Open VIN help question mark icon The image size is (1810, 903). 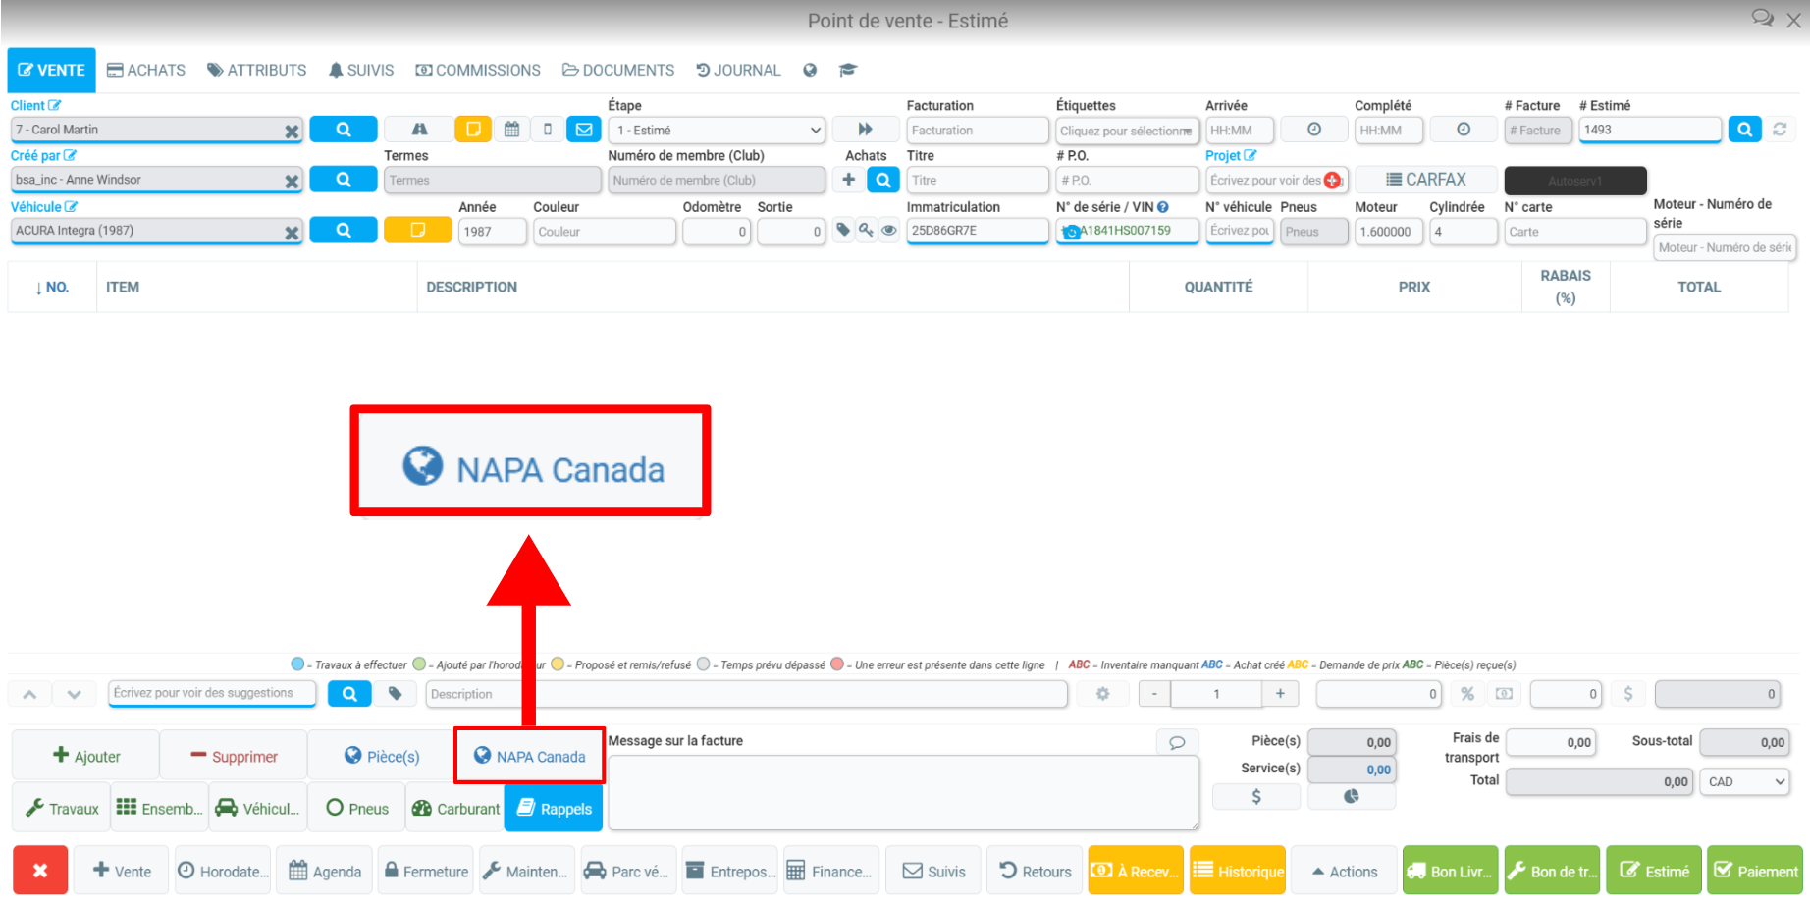pos(1163,207)
